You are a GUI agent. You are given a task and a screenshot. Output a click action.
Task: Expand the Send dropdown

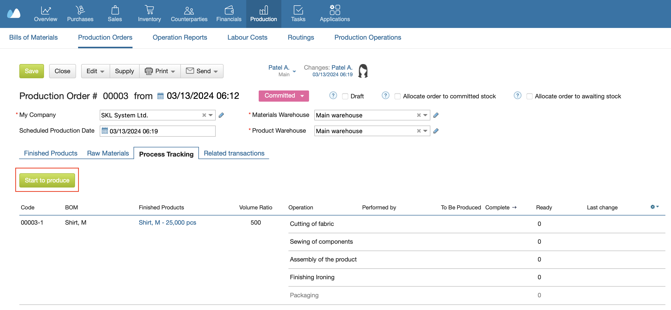[x=202, y=71]
